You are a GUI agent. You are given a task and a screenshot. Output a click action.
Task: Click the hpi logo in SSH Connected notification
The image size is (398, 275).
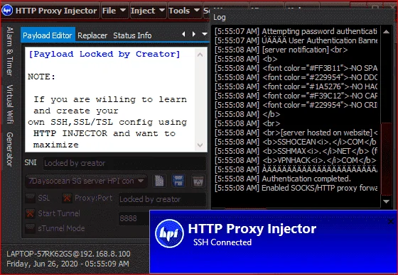tap(170, 233)
